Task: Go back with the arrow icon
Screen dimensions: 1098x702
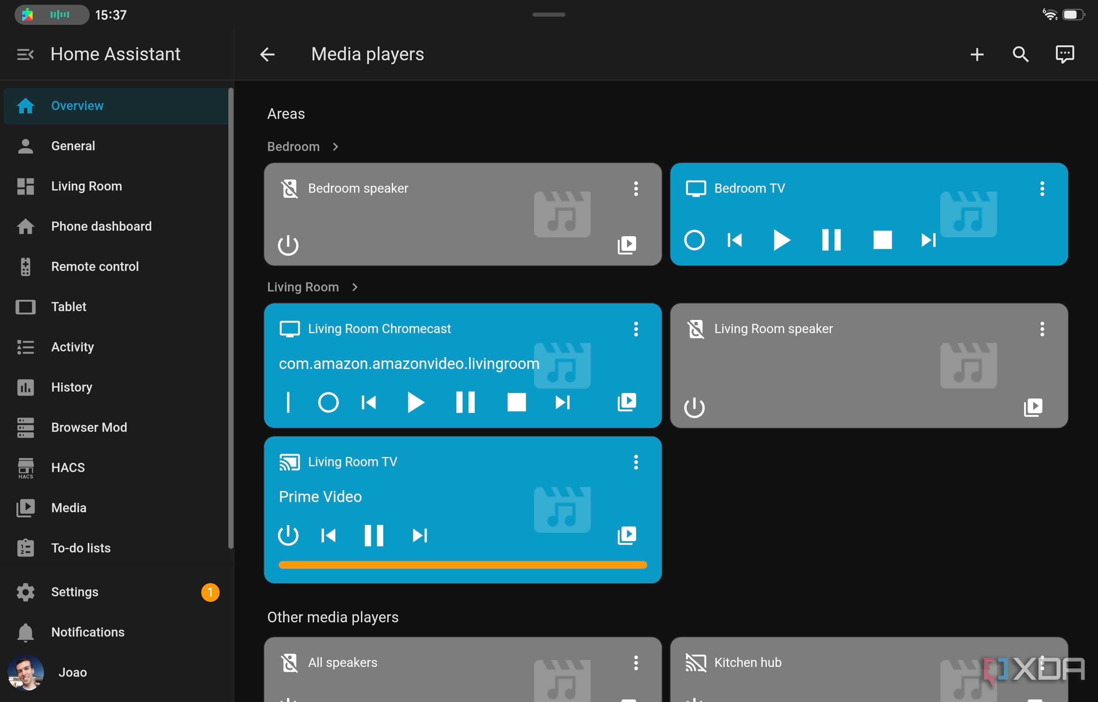Action: click(x=267, y=55)
